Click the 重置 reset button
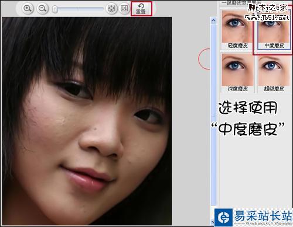 pyautogui.click(x=141, y=9)
